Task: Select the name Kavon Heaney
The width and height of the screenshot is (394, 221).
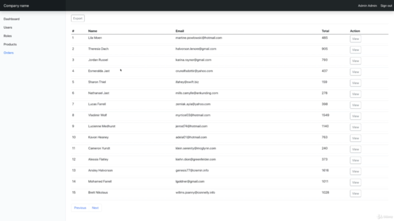Action: 98,137
